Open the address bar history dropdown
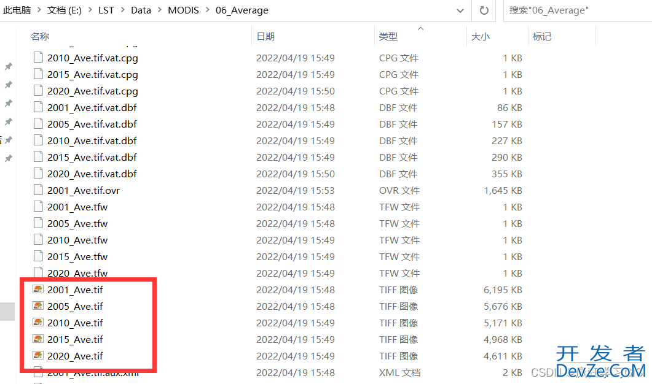This screenshot has height=384, width=652. pyautogui.click(x=460, y=10)
